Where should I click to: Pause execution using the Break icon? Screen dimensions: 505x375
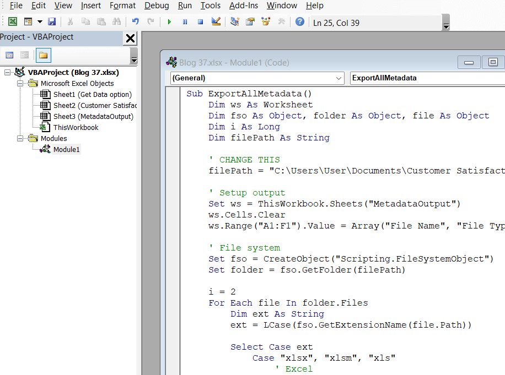[x=185, y=21]
